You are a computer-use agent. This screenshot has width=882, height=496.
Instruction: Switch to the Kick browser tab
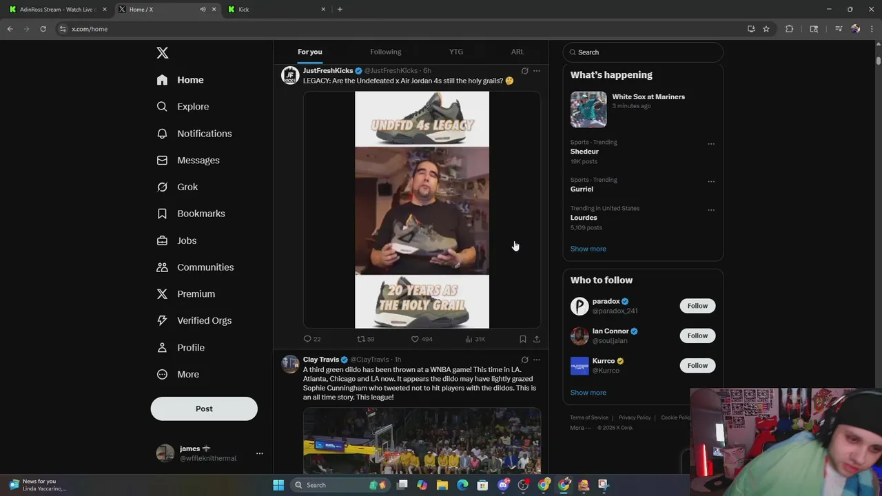tap(276, 10)
